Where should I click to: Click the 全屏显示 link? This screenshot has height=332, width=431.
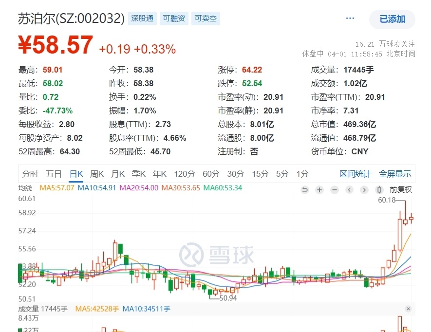395,174
